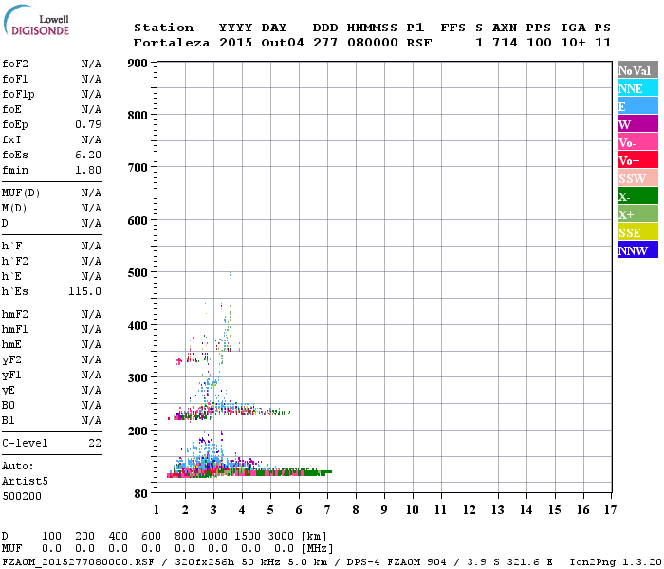664x569 pixels.
Task: Select the NoVal gray legend swatch
Action: tap(637, 70)
